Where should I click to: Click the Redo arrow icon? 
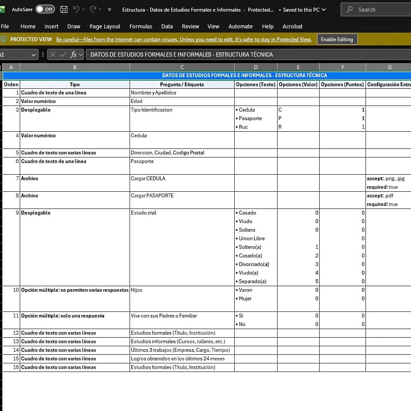93,9
